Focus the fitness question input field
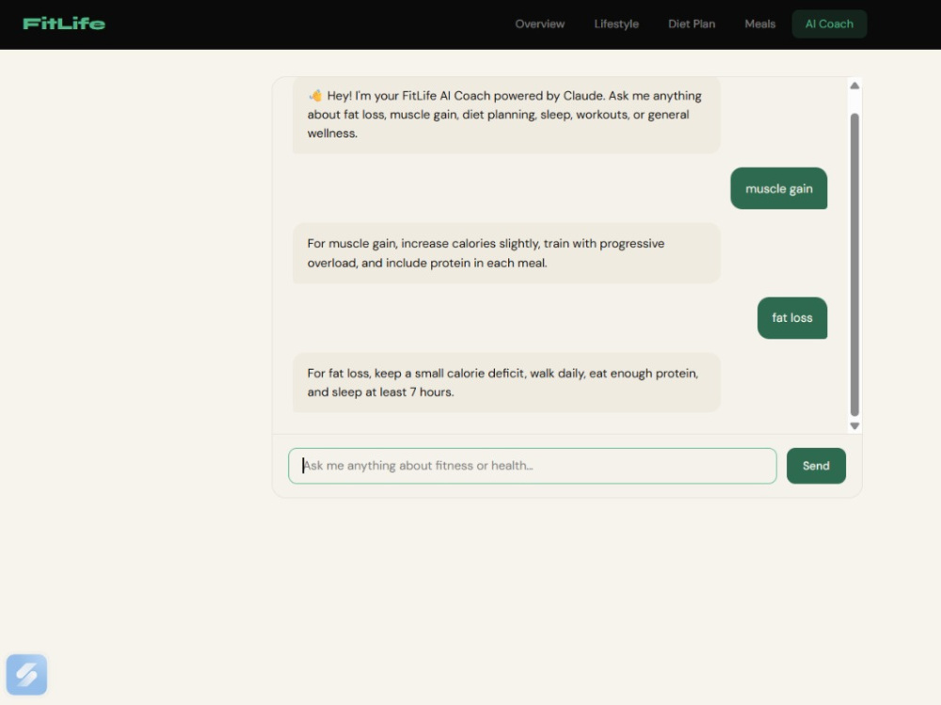Screen dimensions: 941x705 (x=533, y=465)
